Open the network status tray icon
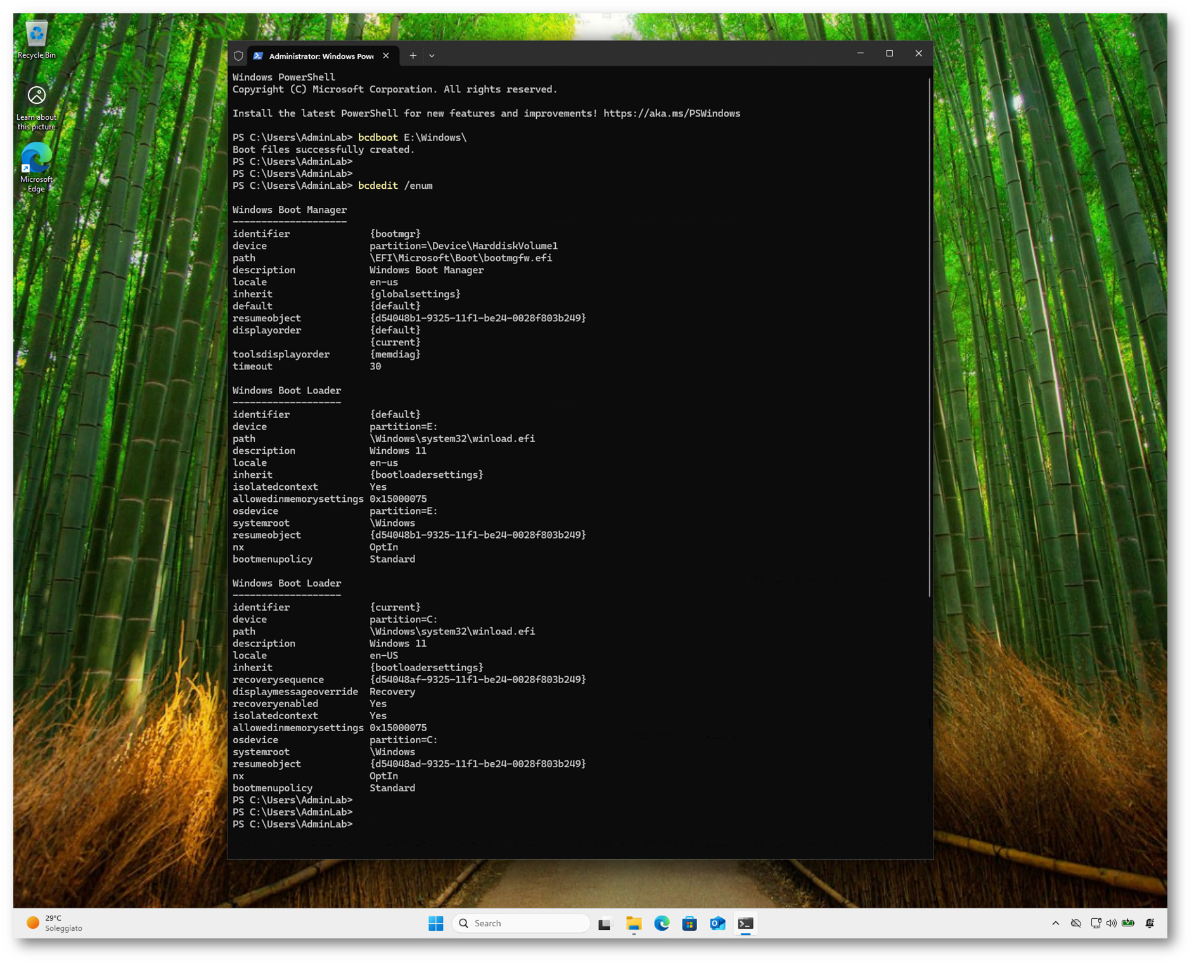The height and width of the screenshot is (965, 1194). pyautogui.click(x=1095, y=923)
